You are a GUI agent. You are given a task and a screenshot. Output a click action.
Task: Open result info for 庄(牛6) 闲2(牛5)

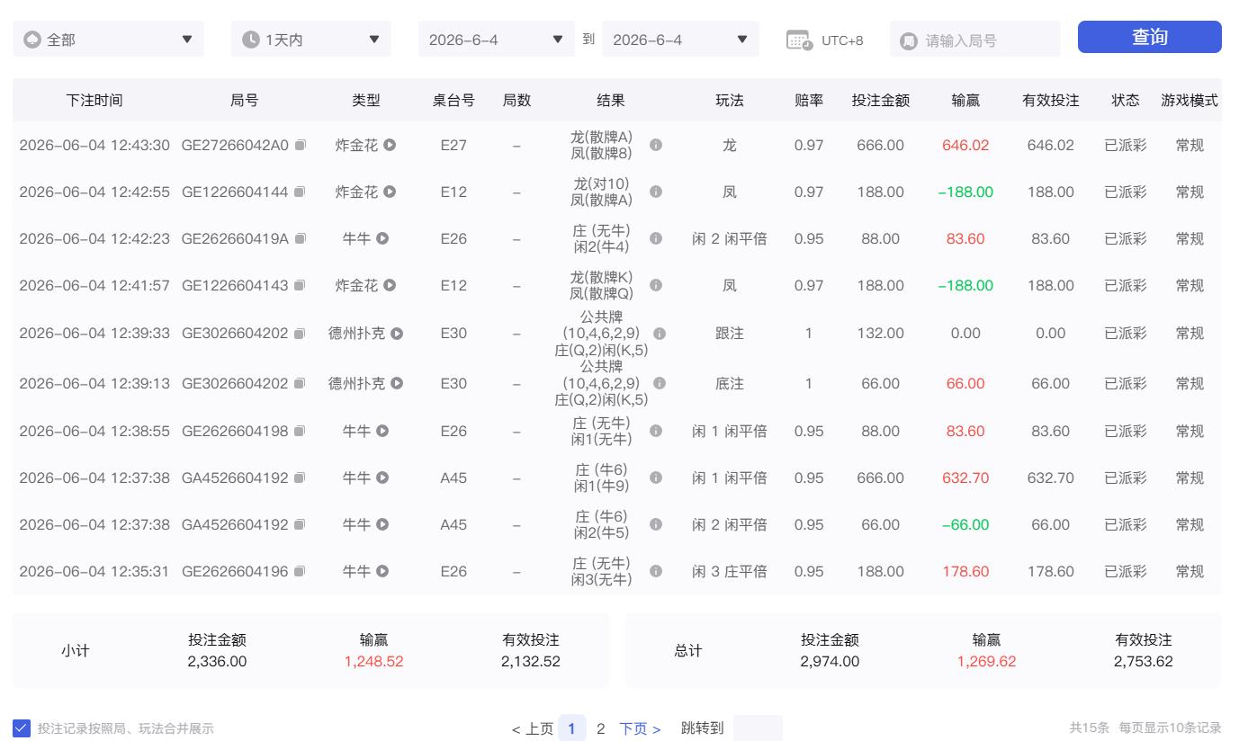click(x=656, y=524)
